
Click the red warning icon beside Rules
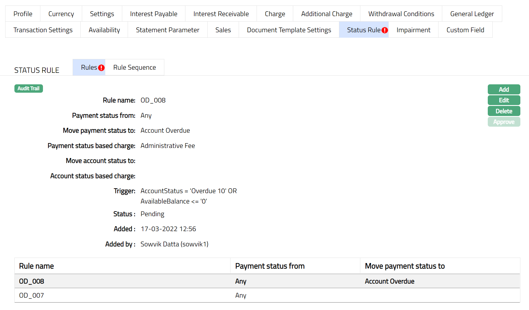pos(101,68)
